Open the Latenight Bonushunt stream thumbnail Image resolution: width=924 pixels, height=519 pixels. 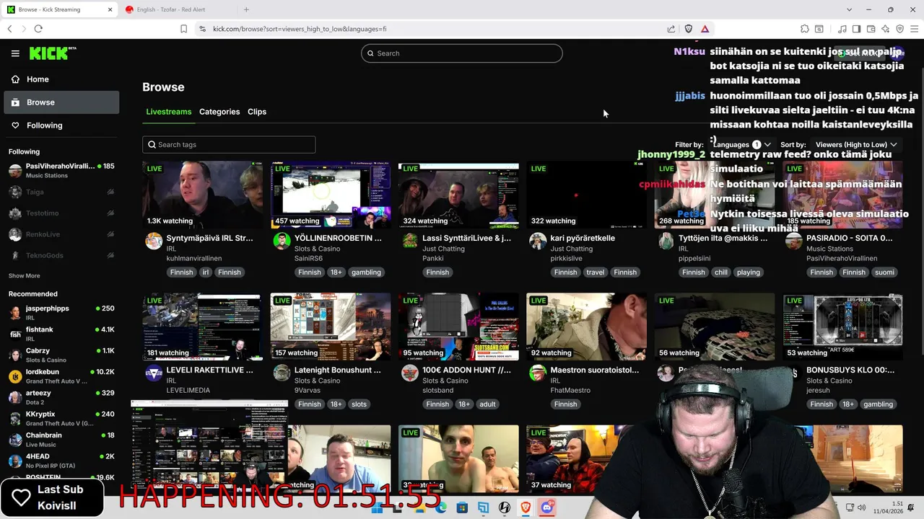pos(331,327)
